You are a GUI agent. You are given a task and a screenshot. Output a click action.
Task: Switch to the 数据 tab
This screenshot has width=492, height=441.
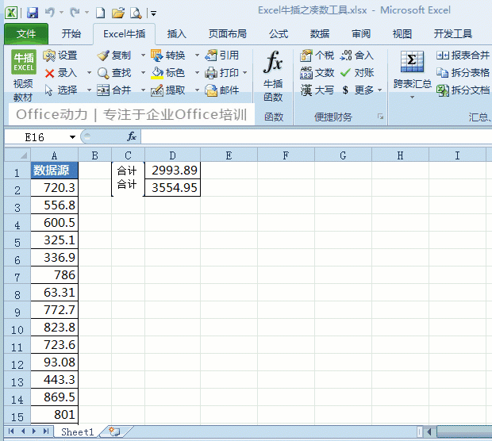coord(320,34)
